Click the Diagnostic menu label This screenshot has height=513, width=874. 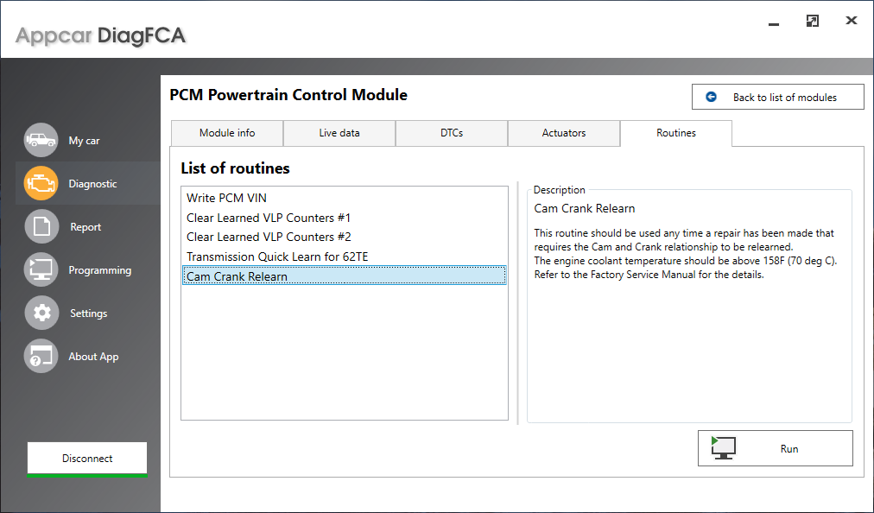[x=92, y=183]
